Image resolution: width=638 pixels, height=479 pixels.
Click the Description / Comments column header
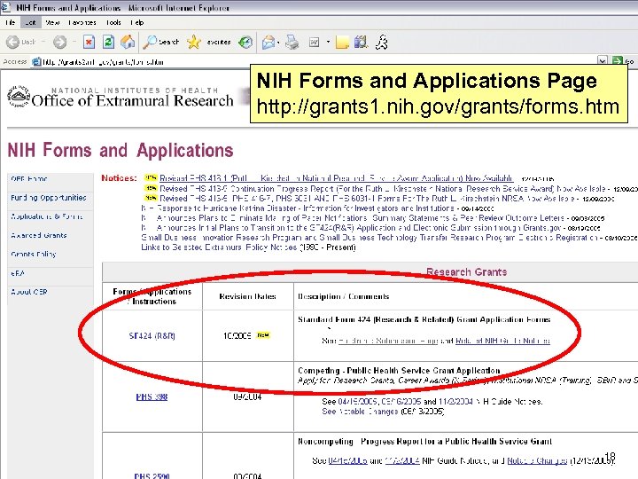pos(343,296)
